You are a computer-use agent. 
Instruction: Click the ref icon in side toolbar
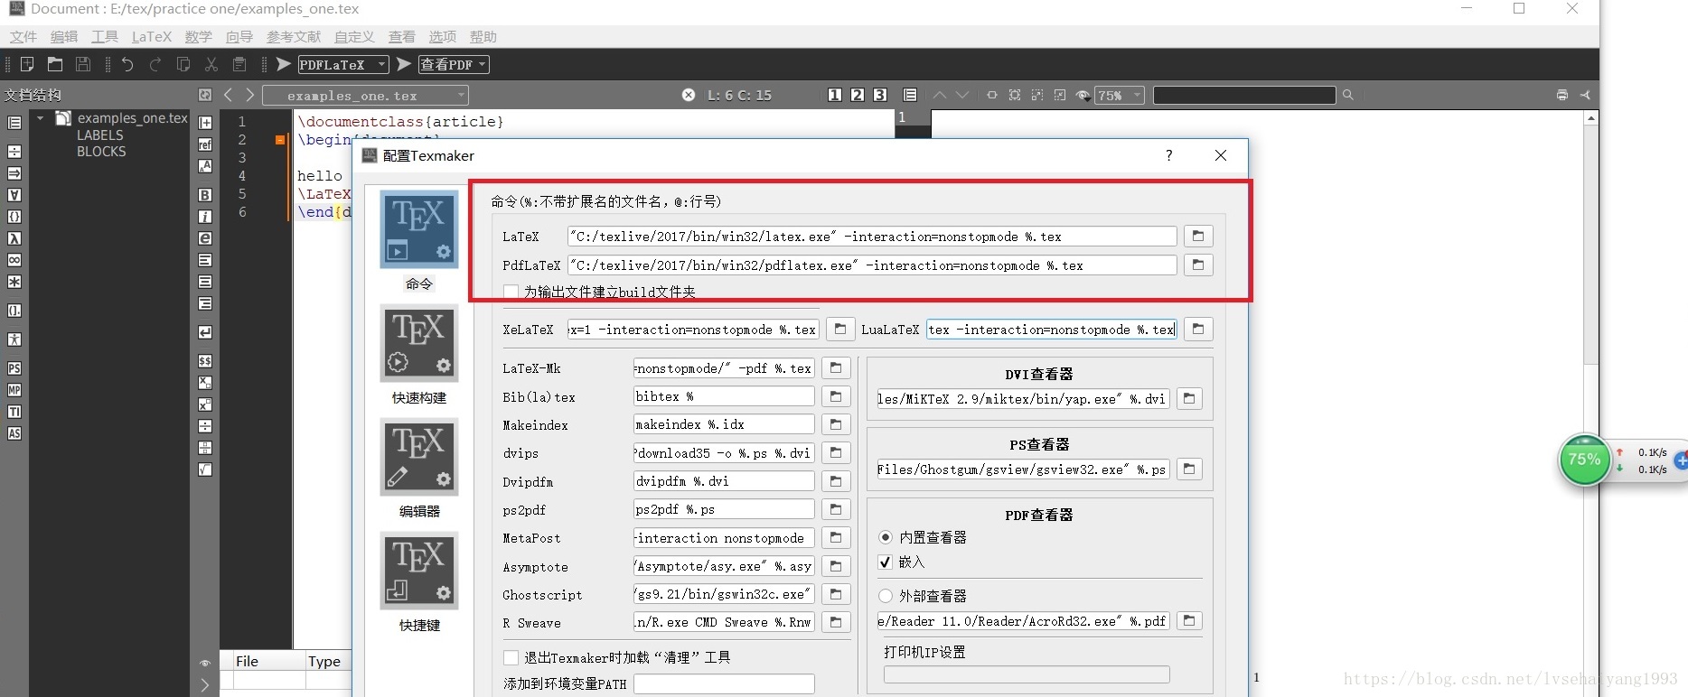[205, 144]
